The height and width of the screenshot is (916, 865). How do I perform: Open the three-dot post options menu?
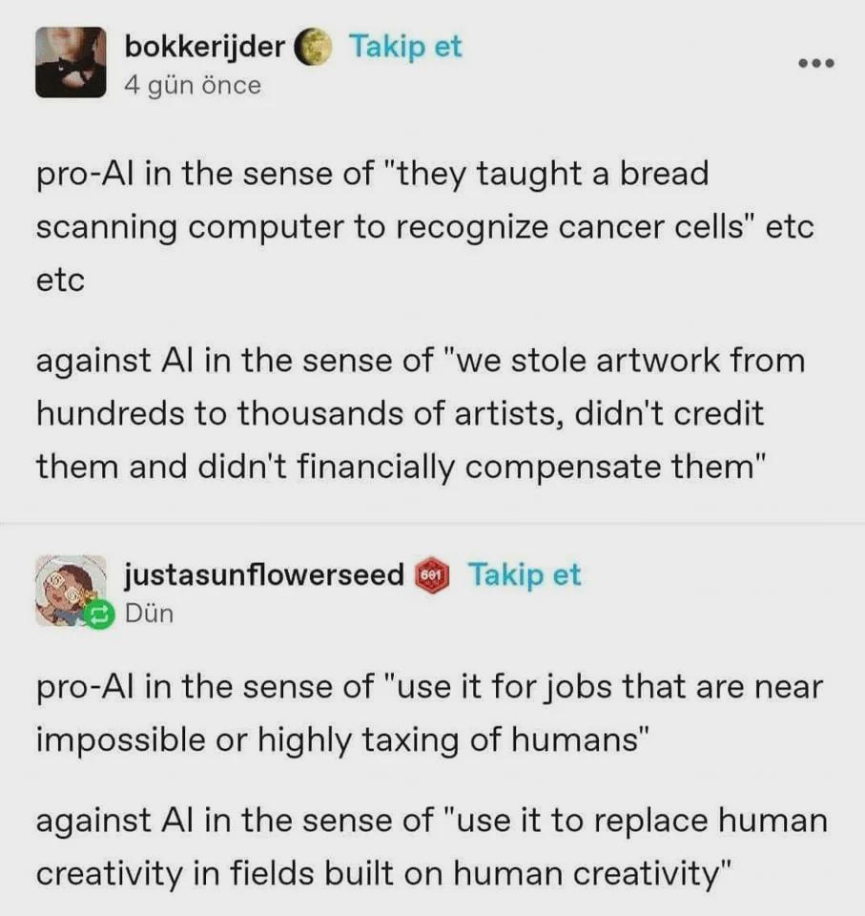(x=816, y=63)
